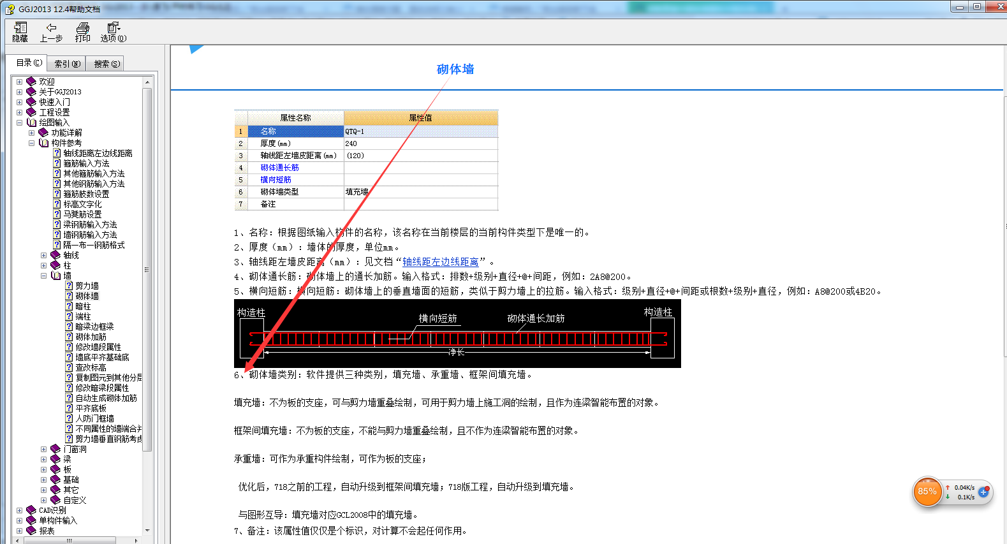1007x544 pixels.
Task: Click the 填充墙 value cell
Action: [421, 192]
